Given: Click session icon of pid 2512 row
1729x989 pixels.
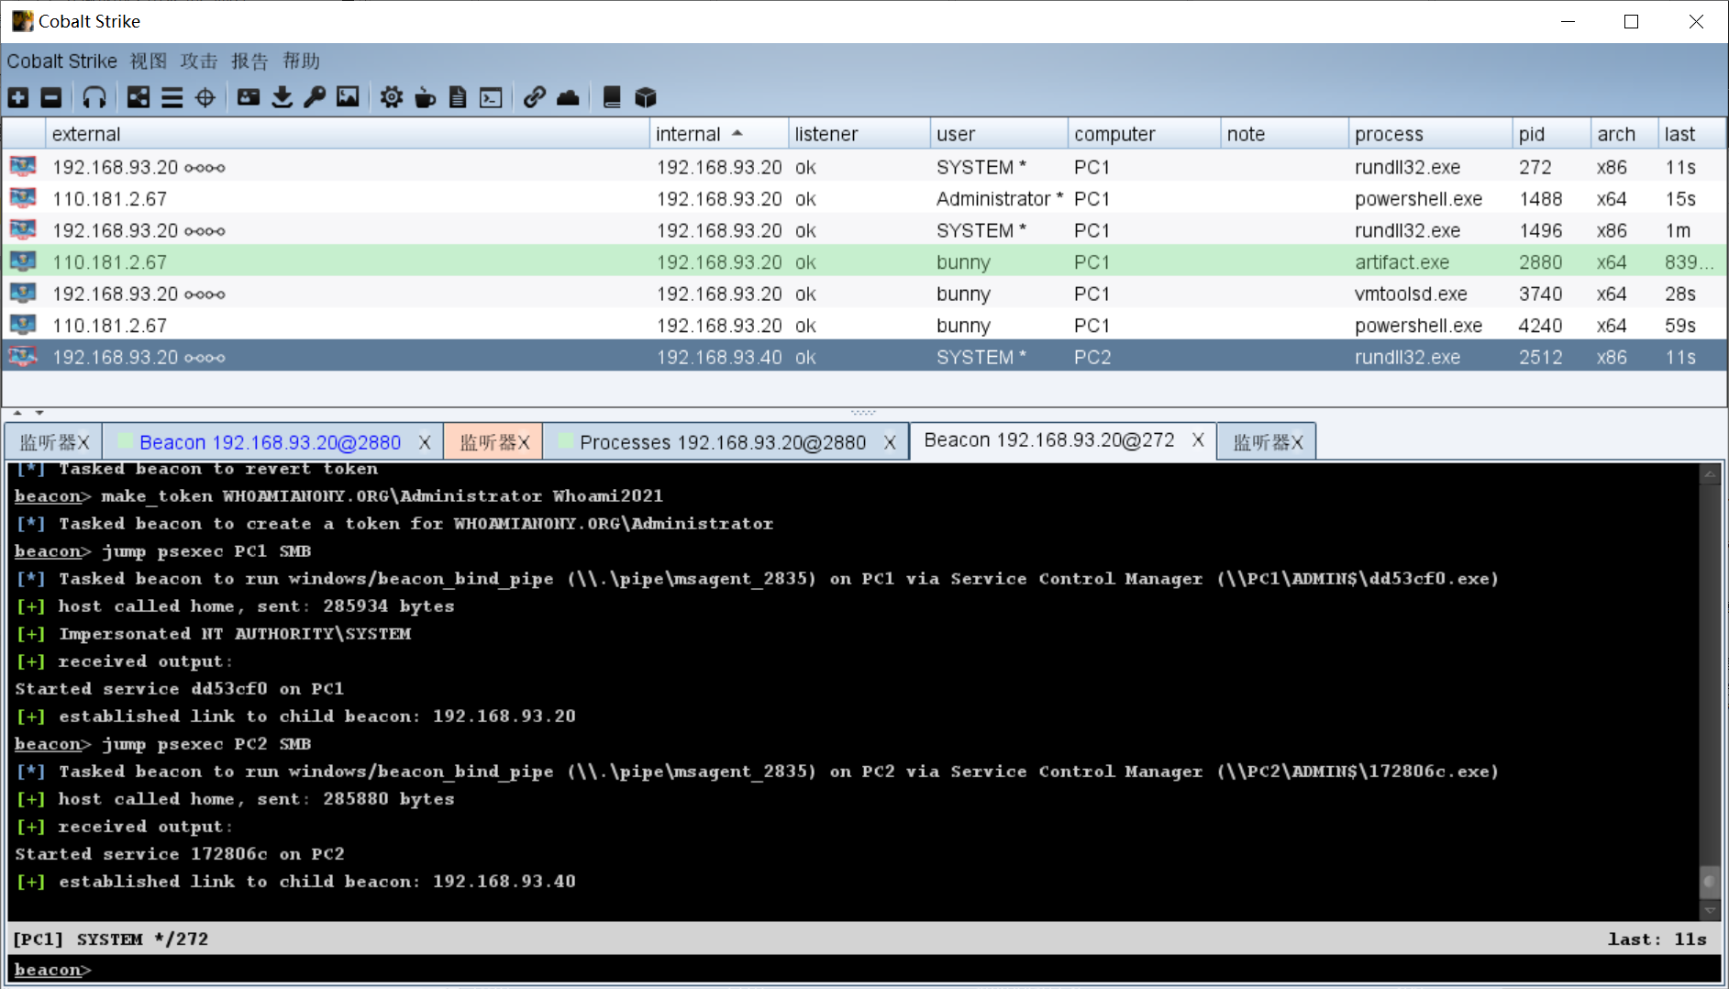Looking at the screenshot, I should click(23, 357).
